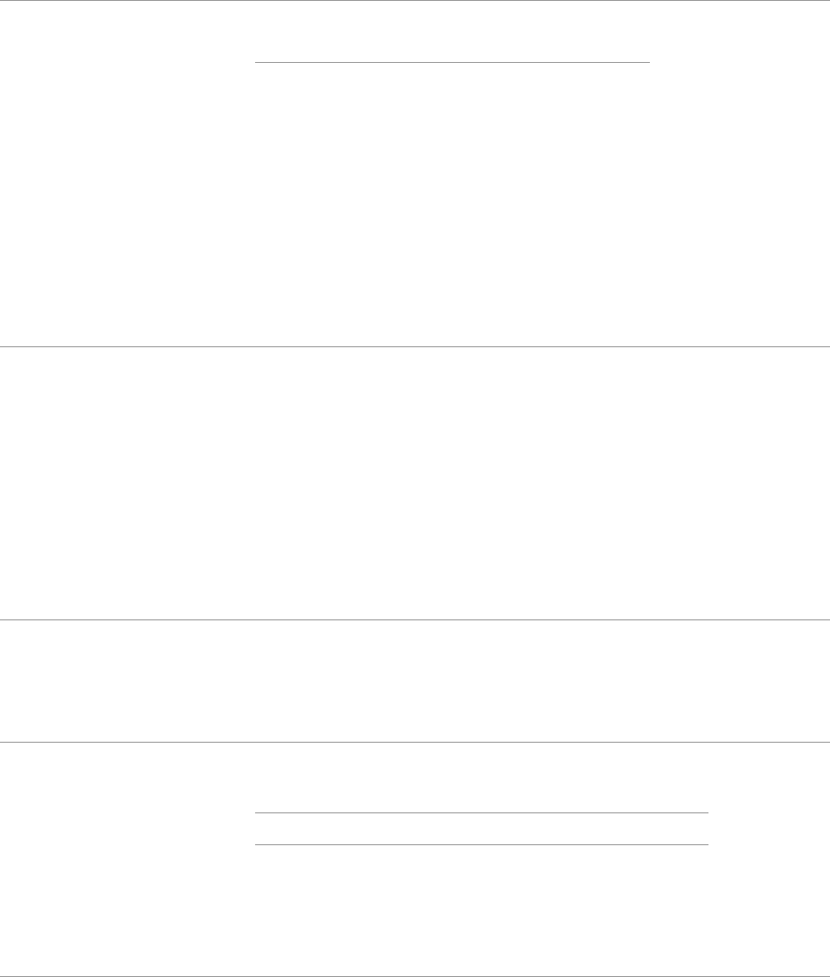Click the blank left margin of top section

(x=127, y=173)
